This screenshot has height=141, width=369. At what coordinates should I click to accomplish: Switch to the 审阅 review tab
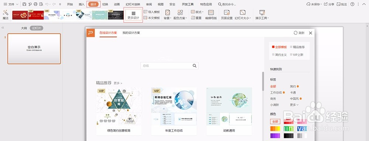pyautogui.click(x=149, y=4)
